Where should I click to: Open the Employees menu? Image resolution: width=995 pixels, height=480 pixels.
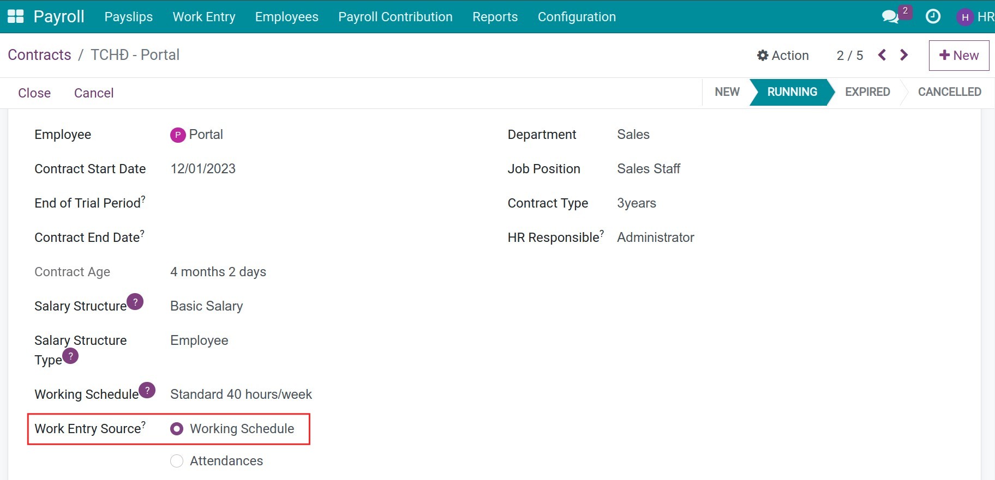pos(287,17)
